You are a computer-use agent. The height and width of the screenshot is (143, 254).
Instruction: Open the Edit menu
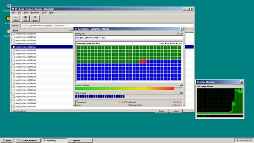[19, 12]
